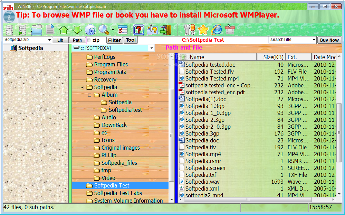This screenshot has height=215, width=345.
Task: Click the paperclip question mark tips icon
Action: coord(152,30)
